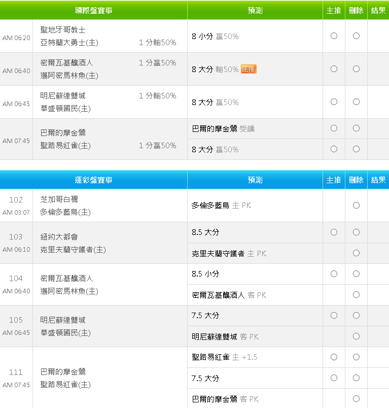Select 刪除 radio for 巴爾的摩金鶯 客 PK
The image size is (389, 408).
click(x=356, y=399)
